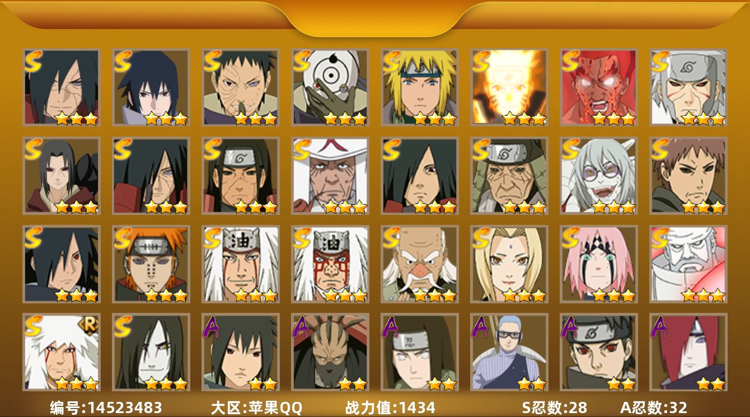Open the blonde Tsunade portrait with forehead diamond
The width and height of the screenshot is (750, 417).
point(509,264)
